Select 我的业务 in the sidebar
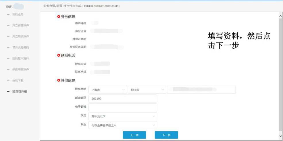 [18, 14]
